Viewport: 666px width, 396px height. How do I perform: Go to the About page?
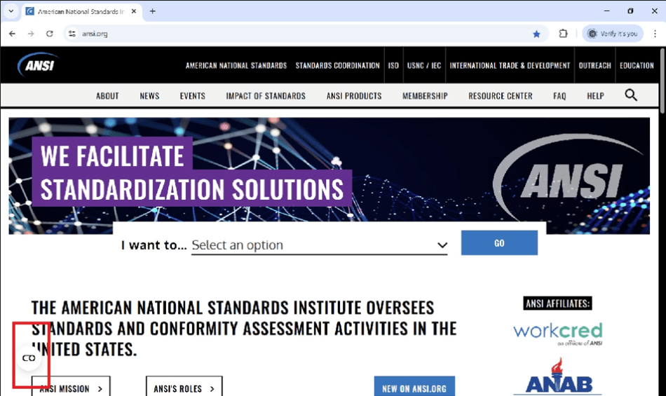pyautogui.click(x=107, y=96)
